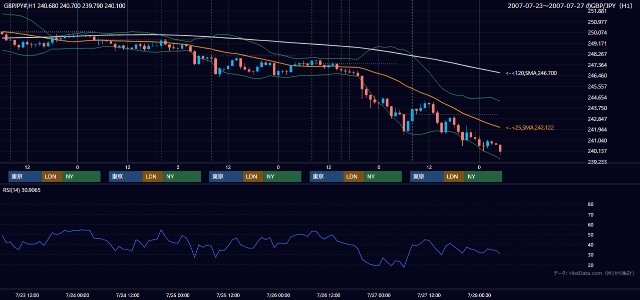Click the 246.460 price axis label
The height and width of the screenshot is (300, 640).
597,76
